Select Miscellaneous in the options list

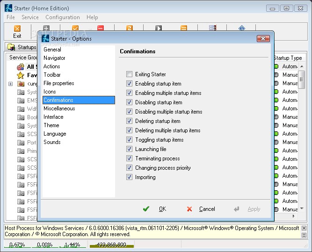point(59,108)
